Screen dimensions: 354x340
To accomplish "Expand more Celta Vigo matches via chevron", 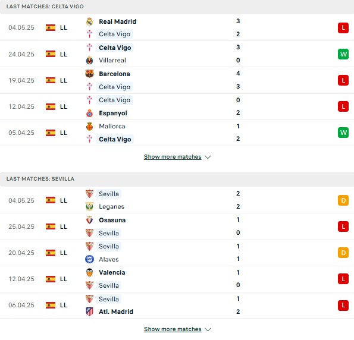I will [x=208, y=157].
